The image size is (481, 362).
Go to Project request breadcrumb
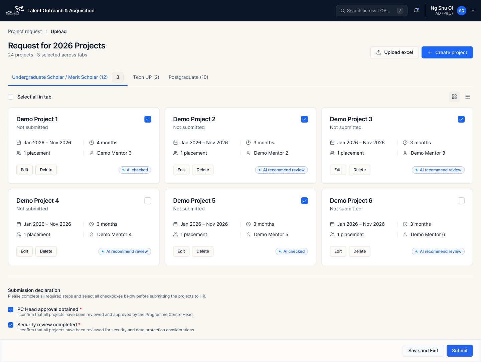pos(25,31)
